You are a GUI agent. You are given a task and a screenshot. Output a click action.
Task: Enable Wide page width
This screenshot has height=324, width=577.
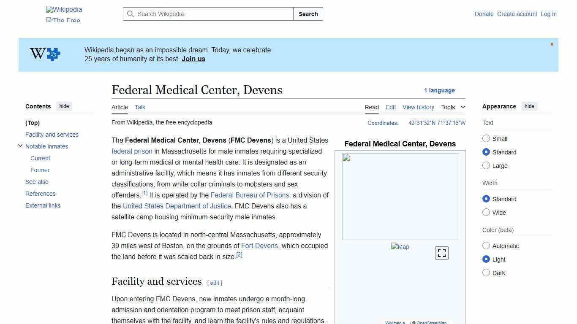[486, 213]
